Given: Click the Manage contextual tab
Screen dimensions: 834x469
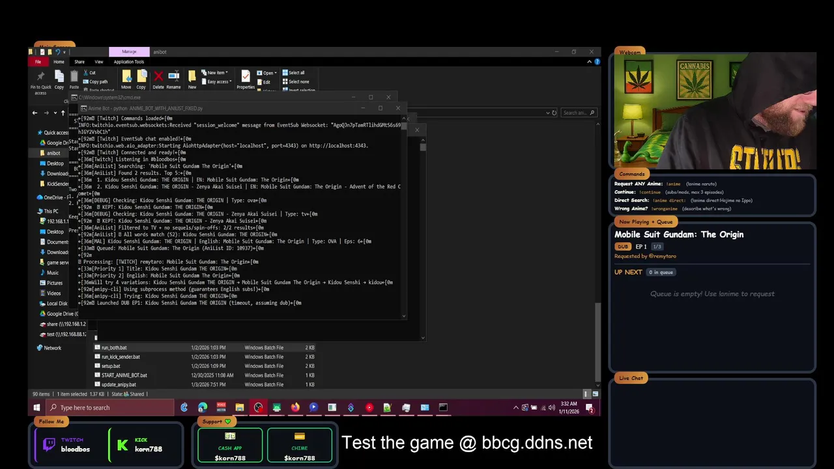Looking at the screenshot, I should [x=129, y=51].
